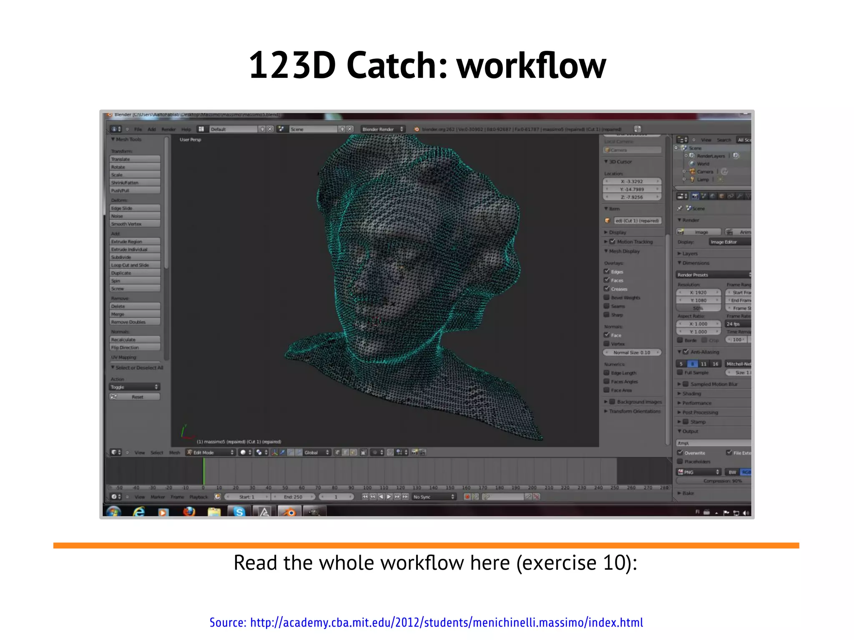This screenshot has height=640, width=854.
Task: Click the play animation button in timeline
Action: coord(389,497)
